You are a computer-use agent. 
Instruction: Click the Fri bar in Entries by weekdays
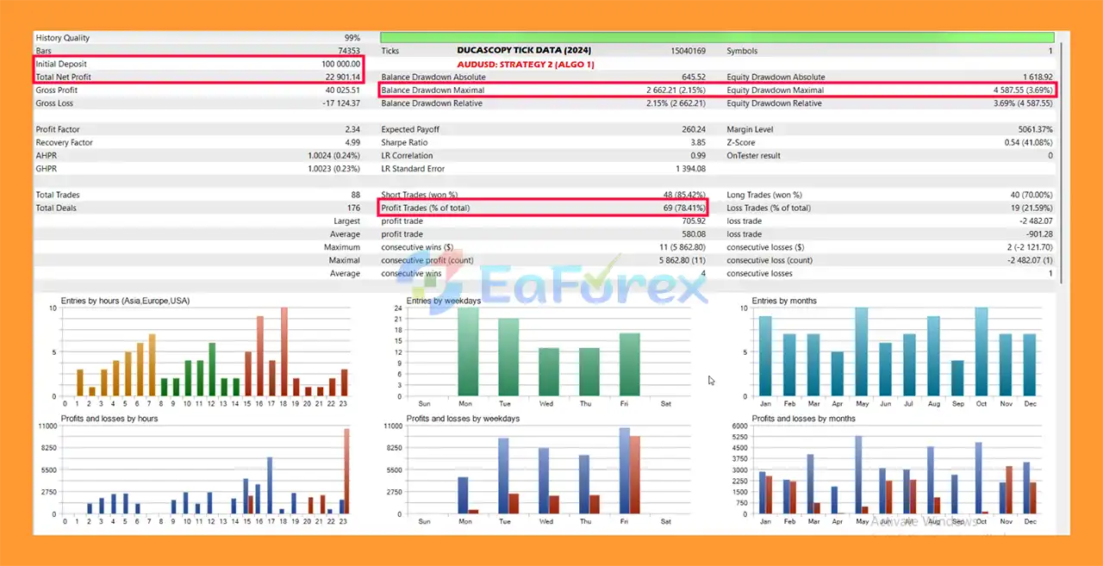point(630,364)
